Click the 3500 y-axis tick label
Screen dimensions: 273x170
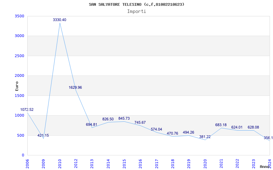point(20,16)
